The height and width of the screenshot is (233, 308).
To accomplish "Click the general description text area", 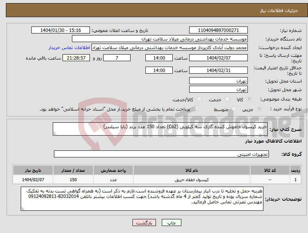I will [160, 129].
